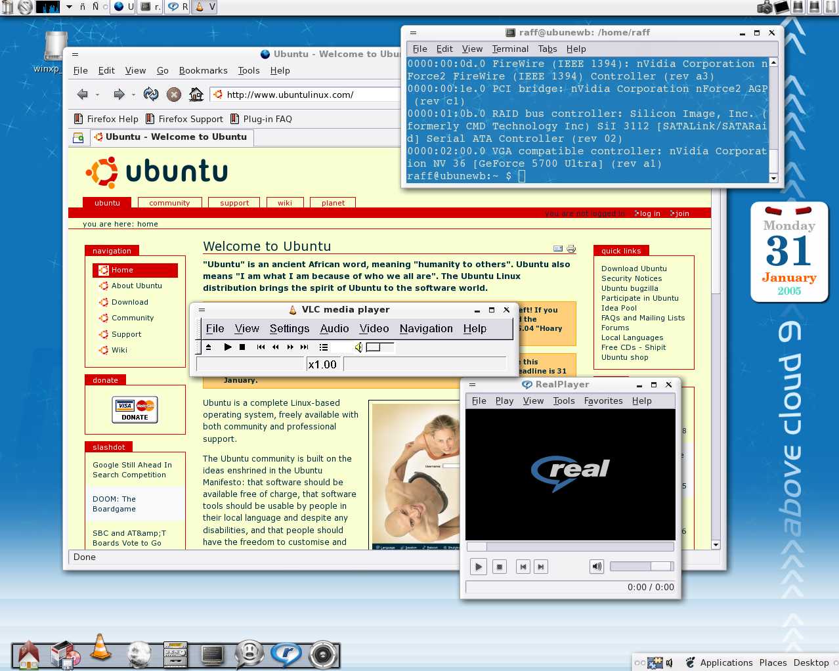Open Plug-in FAQ bookmark
The image size is (839, 671).
tap(261, 119)
